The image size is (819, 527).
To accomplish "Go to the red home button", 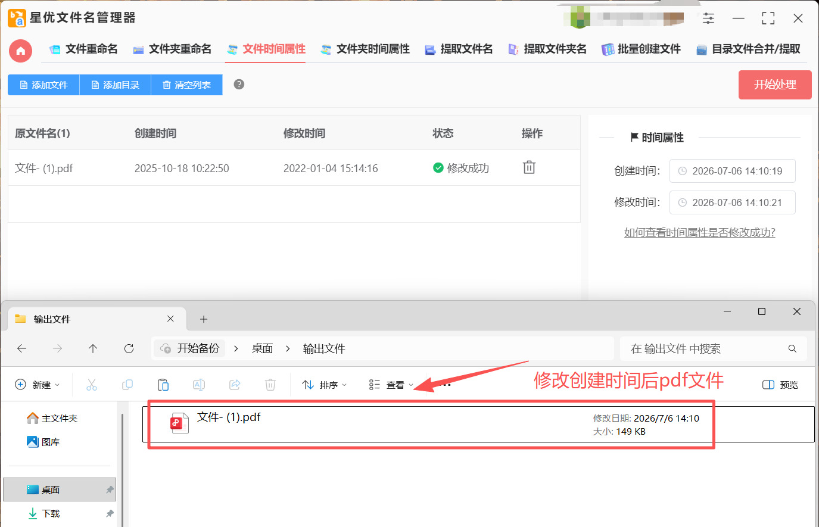I will click(x=21, y=51).
